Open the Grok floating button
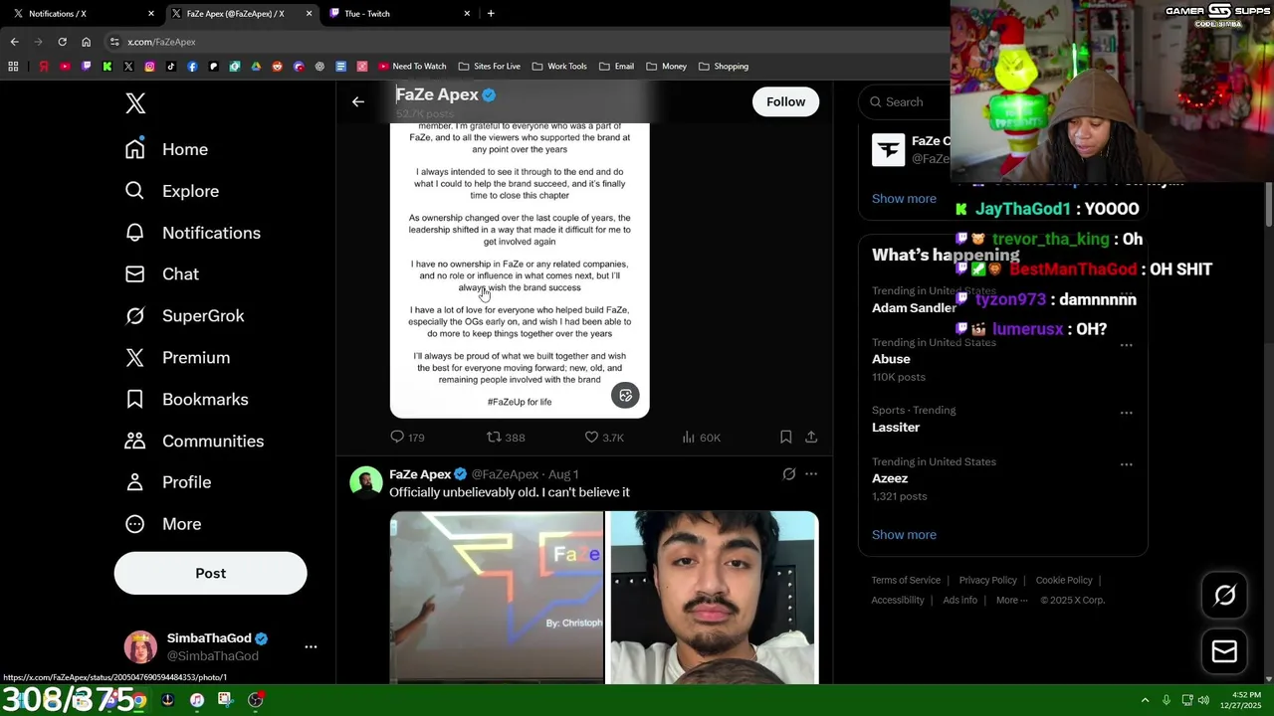Viewport: 1274px width, 716px height. click(x=1224, y=596)
